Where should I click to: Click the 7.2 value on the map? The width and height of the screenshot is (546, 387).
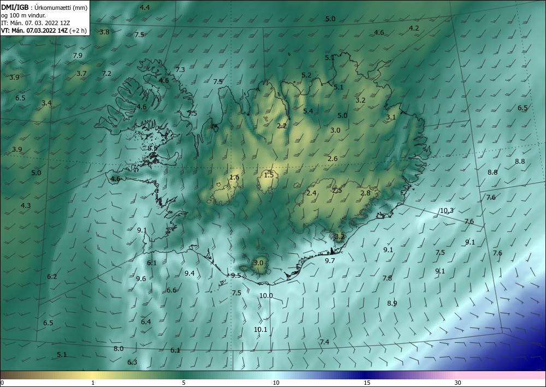coord(106,74)
